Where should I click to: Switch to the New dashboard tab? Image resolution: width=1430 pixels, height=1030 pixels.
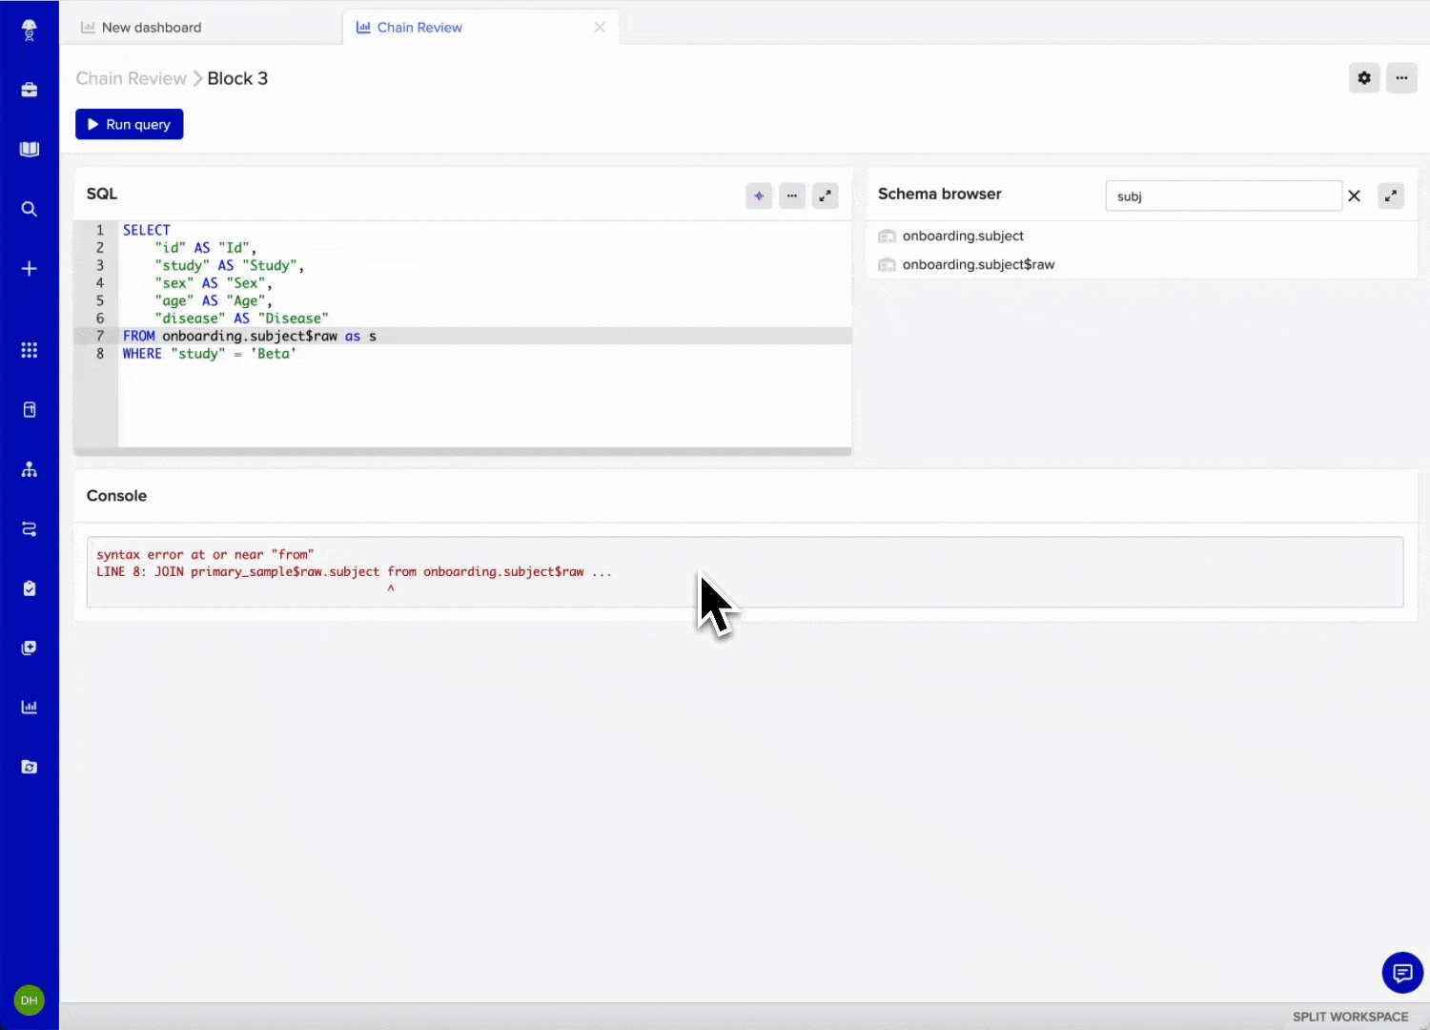pyautogui.click(x=152, y=28)
